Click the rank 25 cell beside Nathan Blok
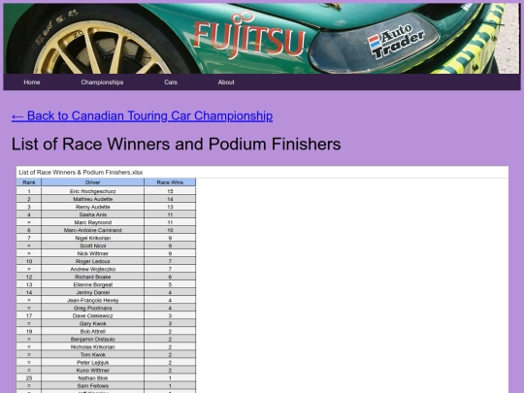The width and height of the screenshot is (524, 393). pyautogui.click(x=29, y=378)
